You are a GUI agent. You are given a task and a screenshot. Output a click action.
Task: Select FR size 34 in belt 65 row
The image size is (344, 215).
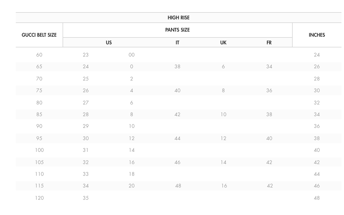(x=269, y=66)
